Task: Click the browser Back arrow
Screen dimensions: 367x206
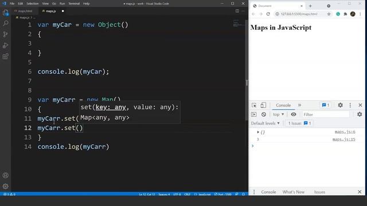Action: coord(253,14)
